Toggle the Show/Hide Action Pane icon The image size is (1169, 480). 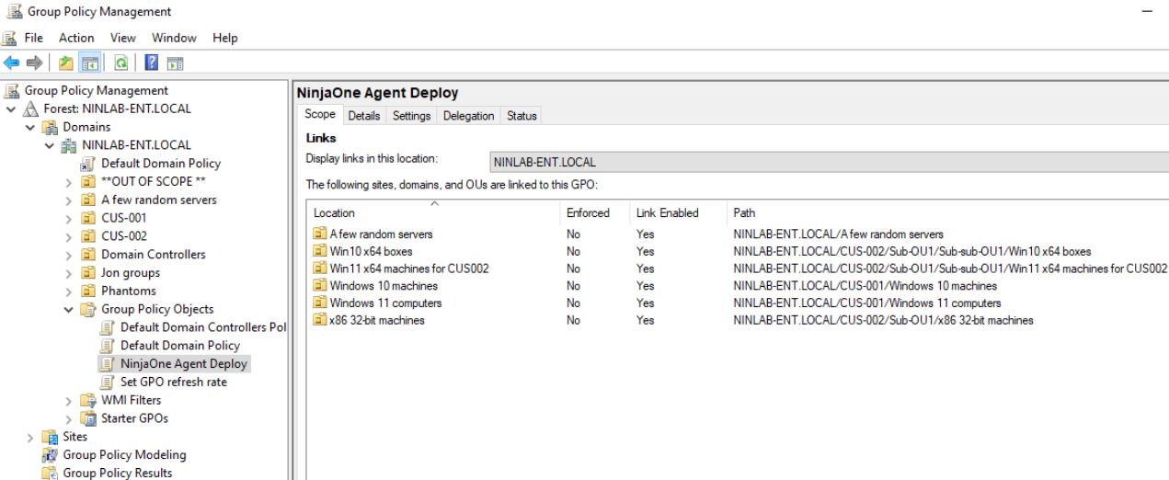pos(175,63)
